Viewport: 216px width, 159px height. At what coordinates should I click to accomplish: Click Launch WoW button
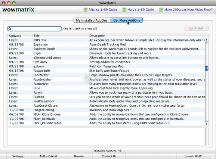click(193, 156)
